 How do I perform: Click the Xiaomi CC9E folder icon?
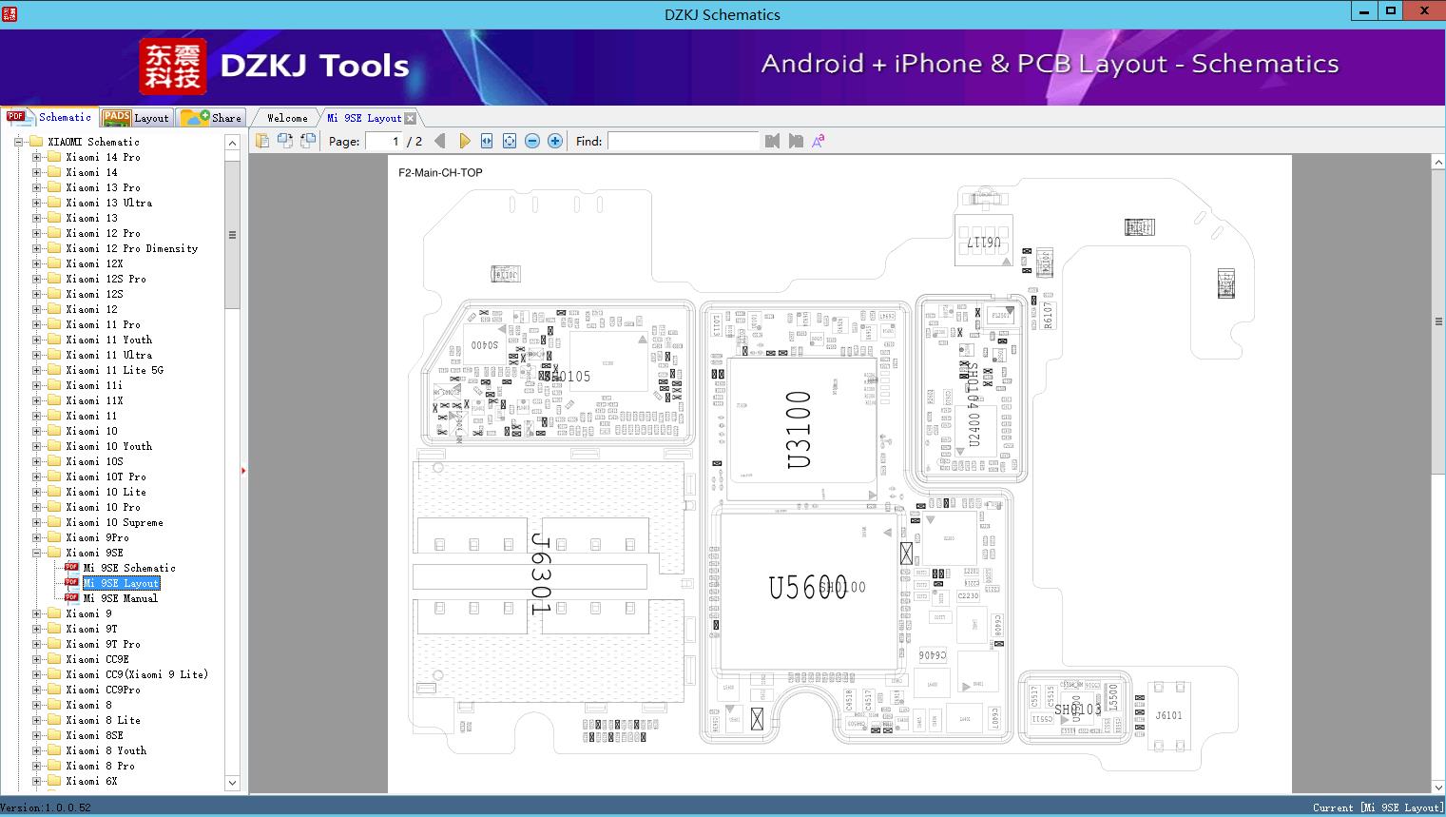pos(54,659)
